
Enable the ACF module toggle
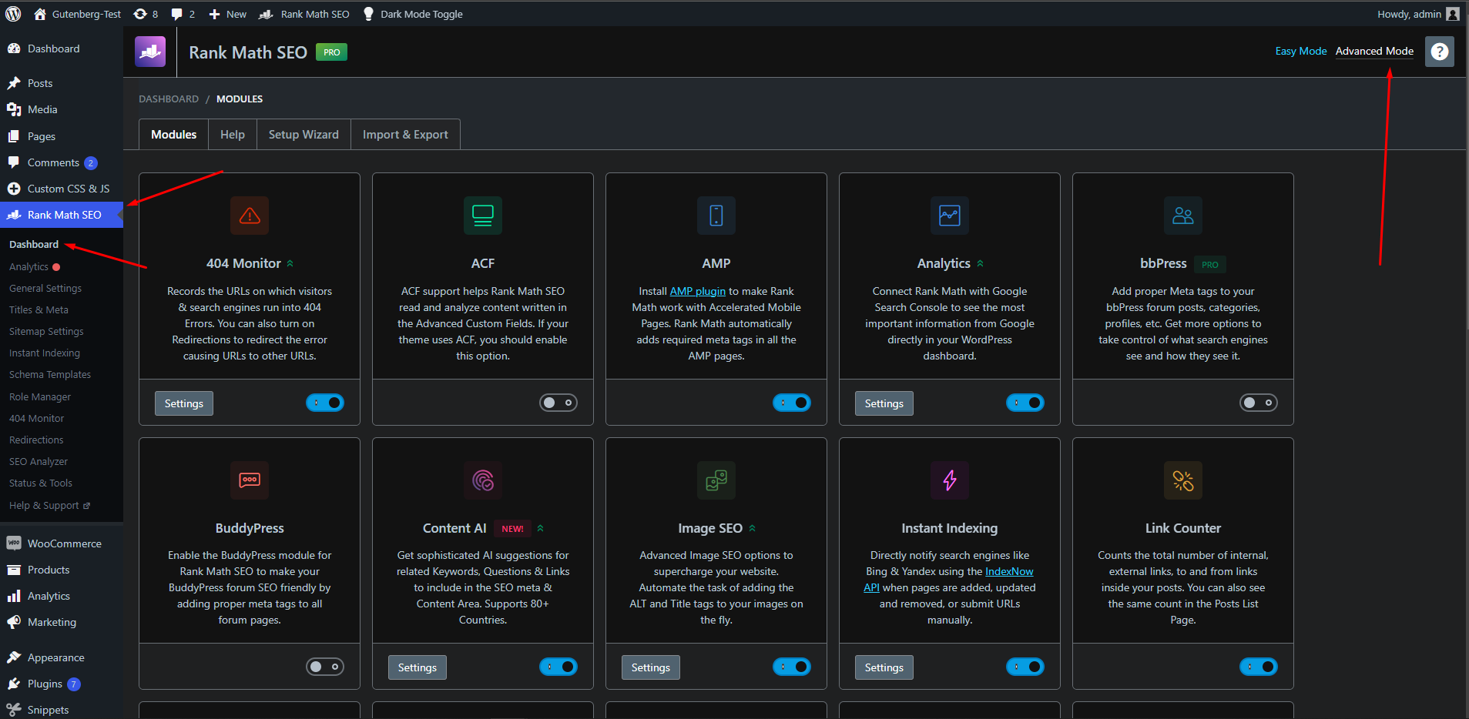click(x=558, y=403)
